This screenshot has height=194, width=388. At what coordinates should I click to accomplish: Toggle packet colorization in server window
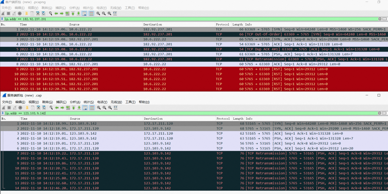tap(92, 108)
